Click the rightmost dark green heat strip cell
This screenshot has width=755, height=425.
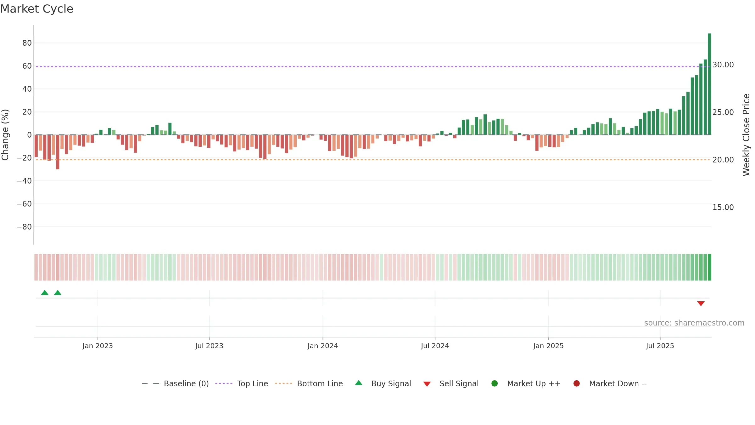(710, 267)
